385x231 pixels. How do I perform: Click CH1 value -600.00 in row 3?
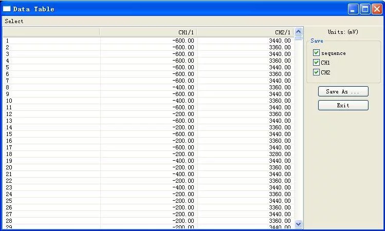tap(183, 54)
